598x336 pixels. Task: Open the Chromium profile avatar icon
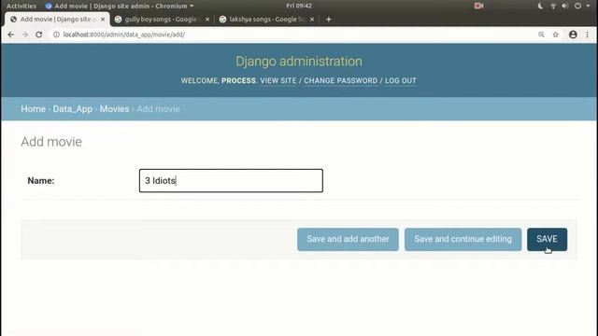click(x=573, y=35)
